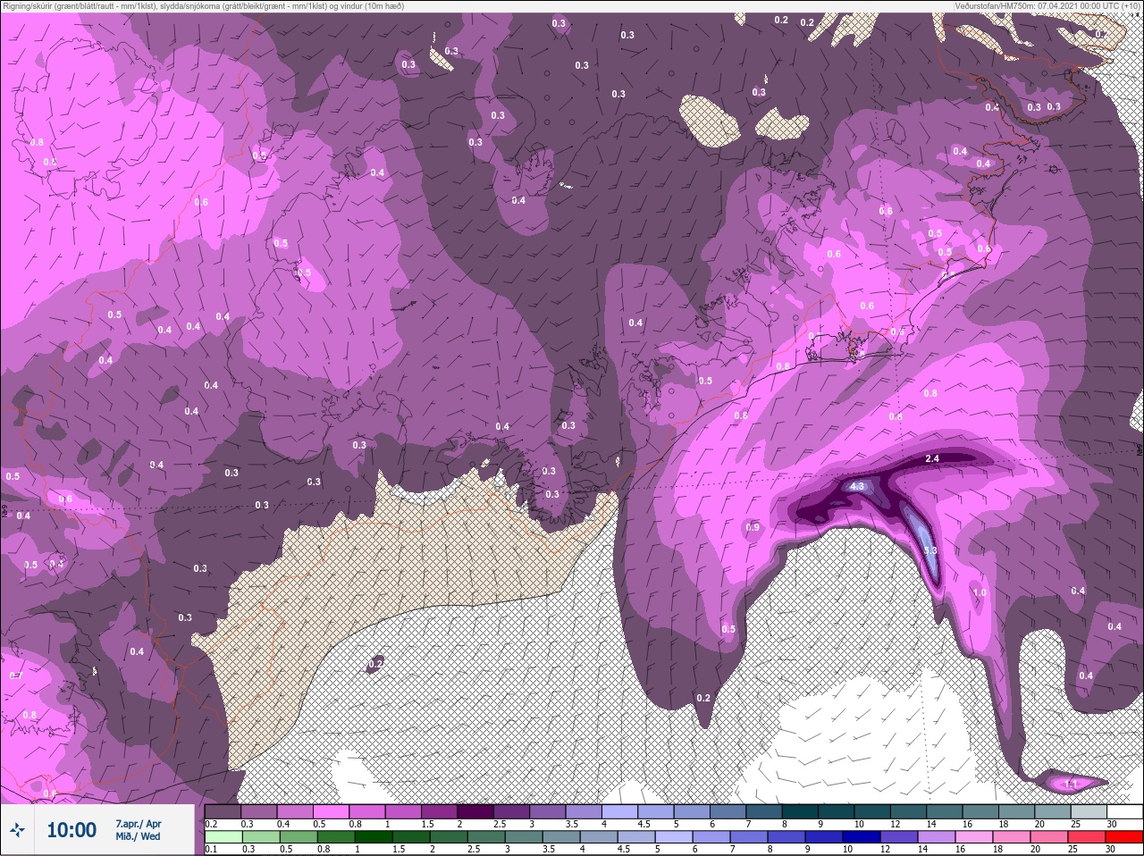
Task: Click the wind-star logo icon beside the time
Action: coord(17,830)
